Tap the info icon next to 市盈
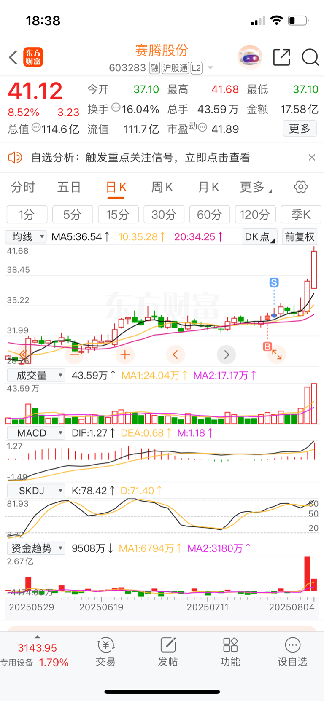 [202, 127]
